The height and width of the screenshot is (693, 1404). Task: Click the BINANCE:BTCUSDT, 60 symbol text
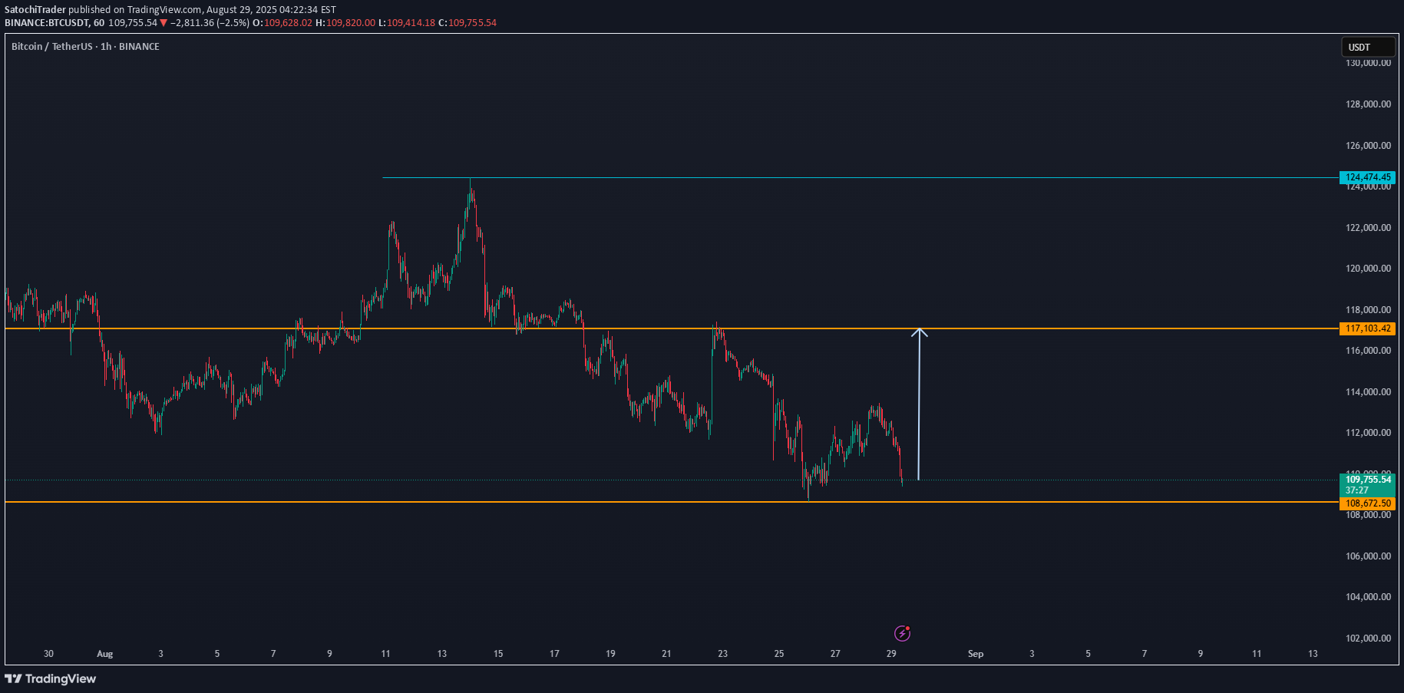(55, 23)
